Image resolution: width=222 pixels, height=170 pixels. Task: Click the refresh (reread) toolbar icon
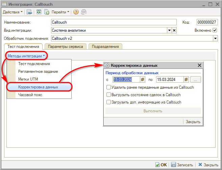coord(39,12)
